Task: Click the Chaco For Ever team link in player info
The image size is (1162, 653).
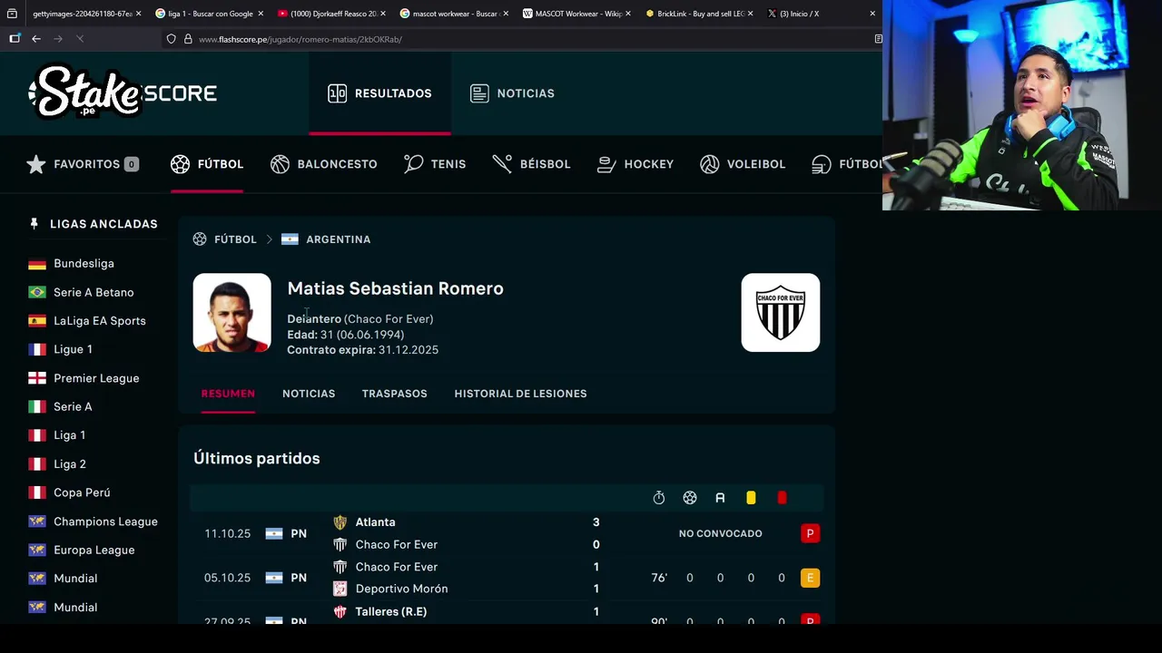Action: point(389,319)
